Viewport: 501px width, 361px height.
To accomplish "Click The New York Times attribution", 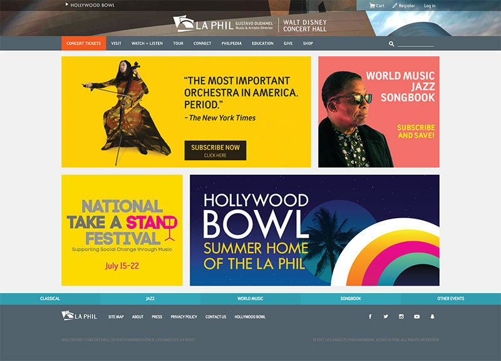I will click(220, 118).
